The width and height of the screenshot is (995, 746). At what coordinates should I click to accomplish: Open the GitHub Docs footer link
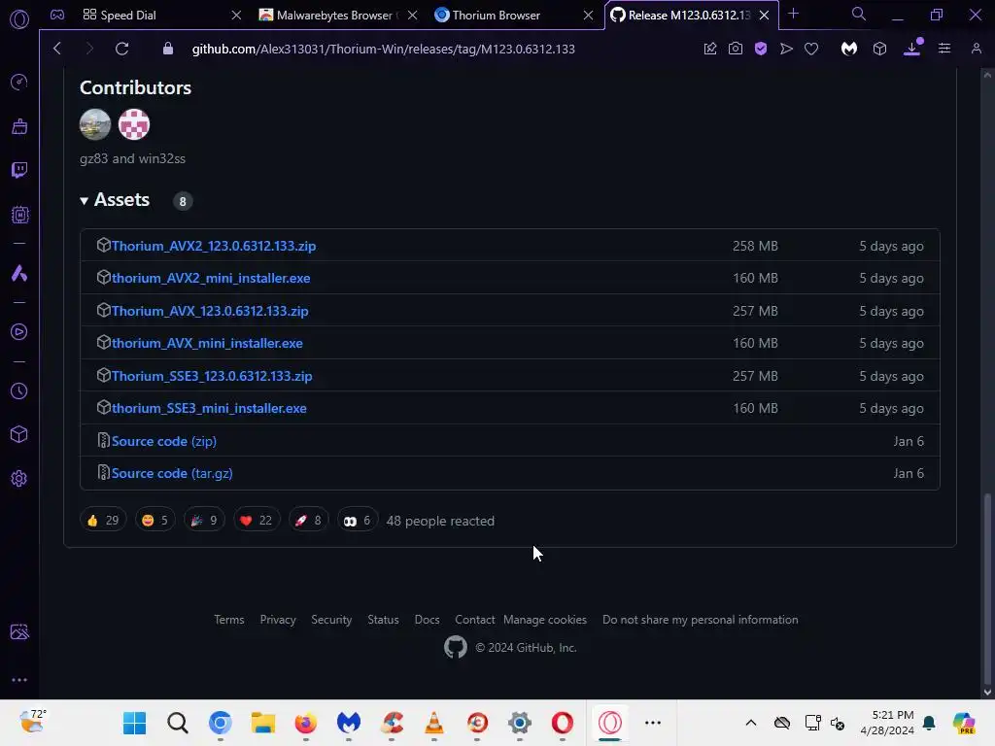click(428, 620)
